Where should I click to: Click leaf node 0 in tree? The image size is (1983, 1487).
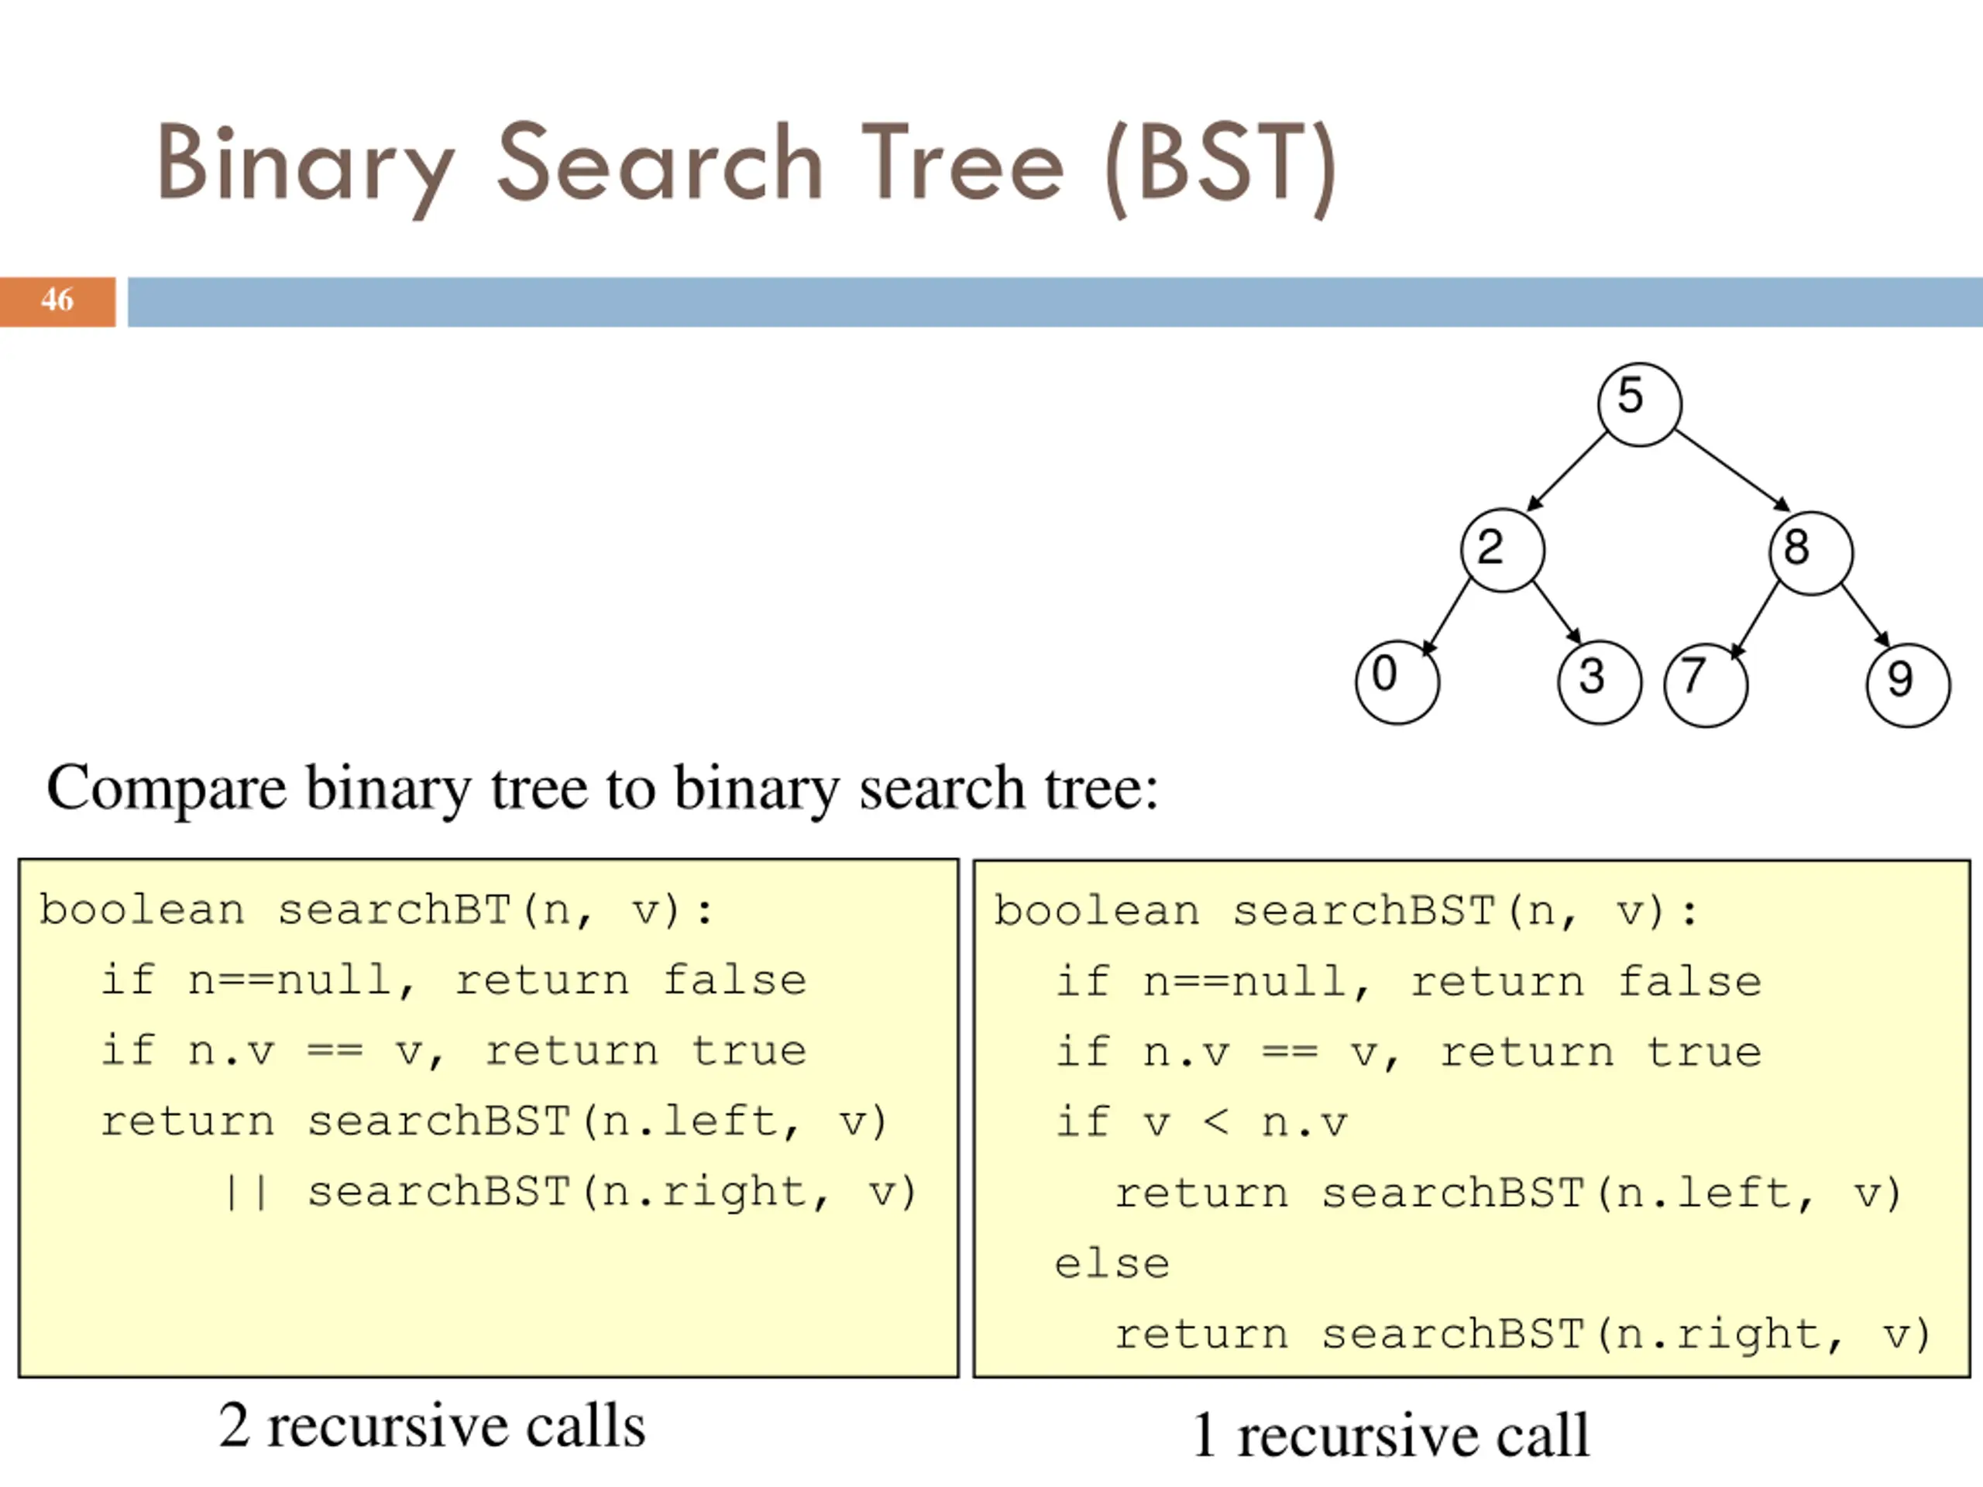tap(1397, 682)
